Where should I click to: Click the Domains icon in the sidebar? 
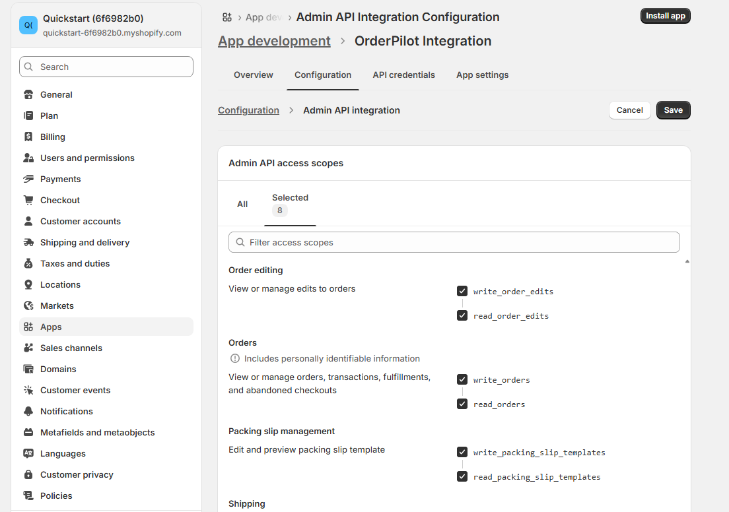coord(29,369)
